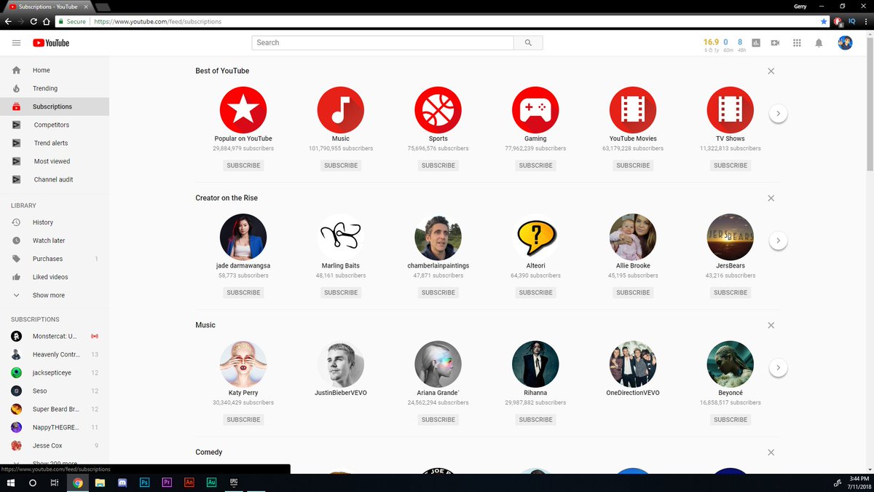874x492 pixels.
Task: Go to Home in sidebar
Action: (55, 70)
